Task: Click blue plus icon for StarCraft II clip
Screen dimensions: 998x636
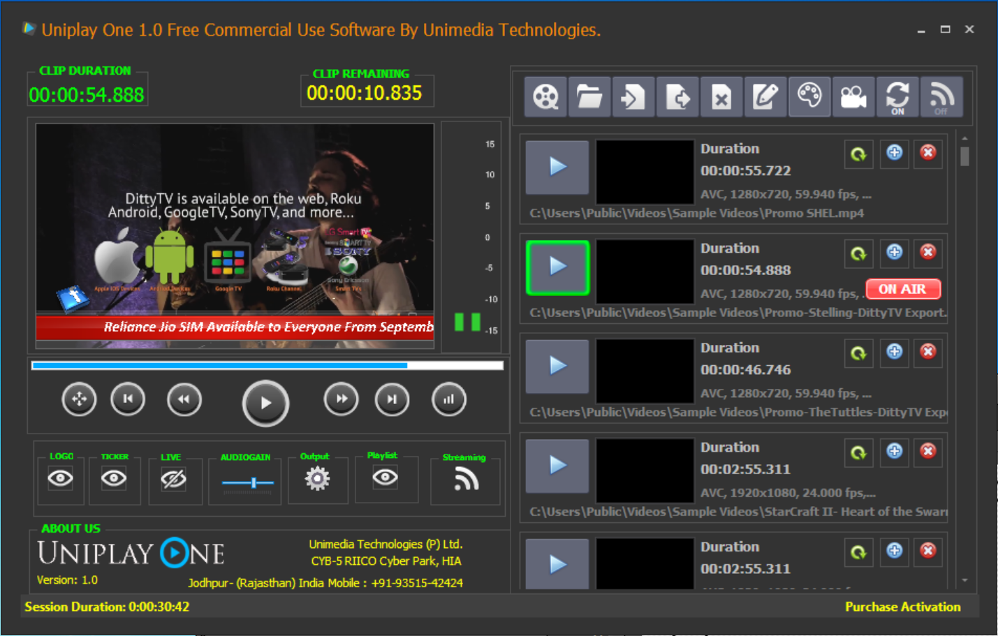Action: pyautogui.click(x=894, y=452)
